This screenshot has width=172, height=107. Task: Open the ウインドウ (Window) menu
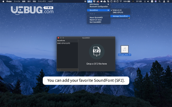42,1
